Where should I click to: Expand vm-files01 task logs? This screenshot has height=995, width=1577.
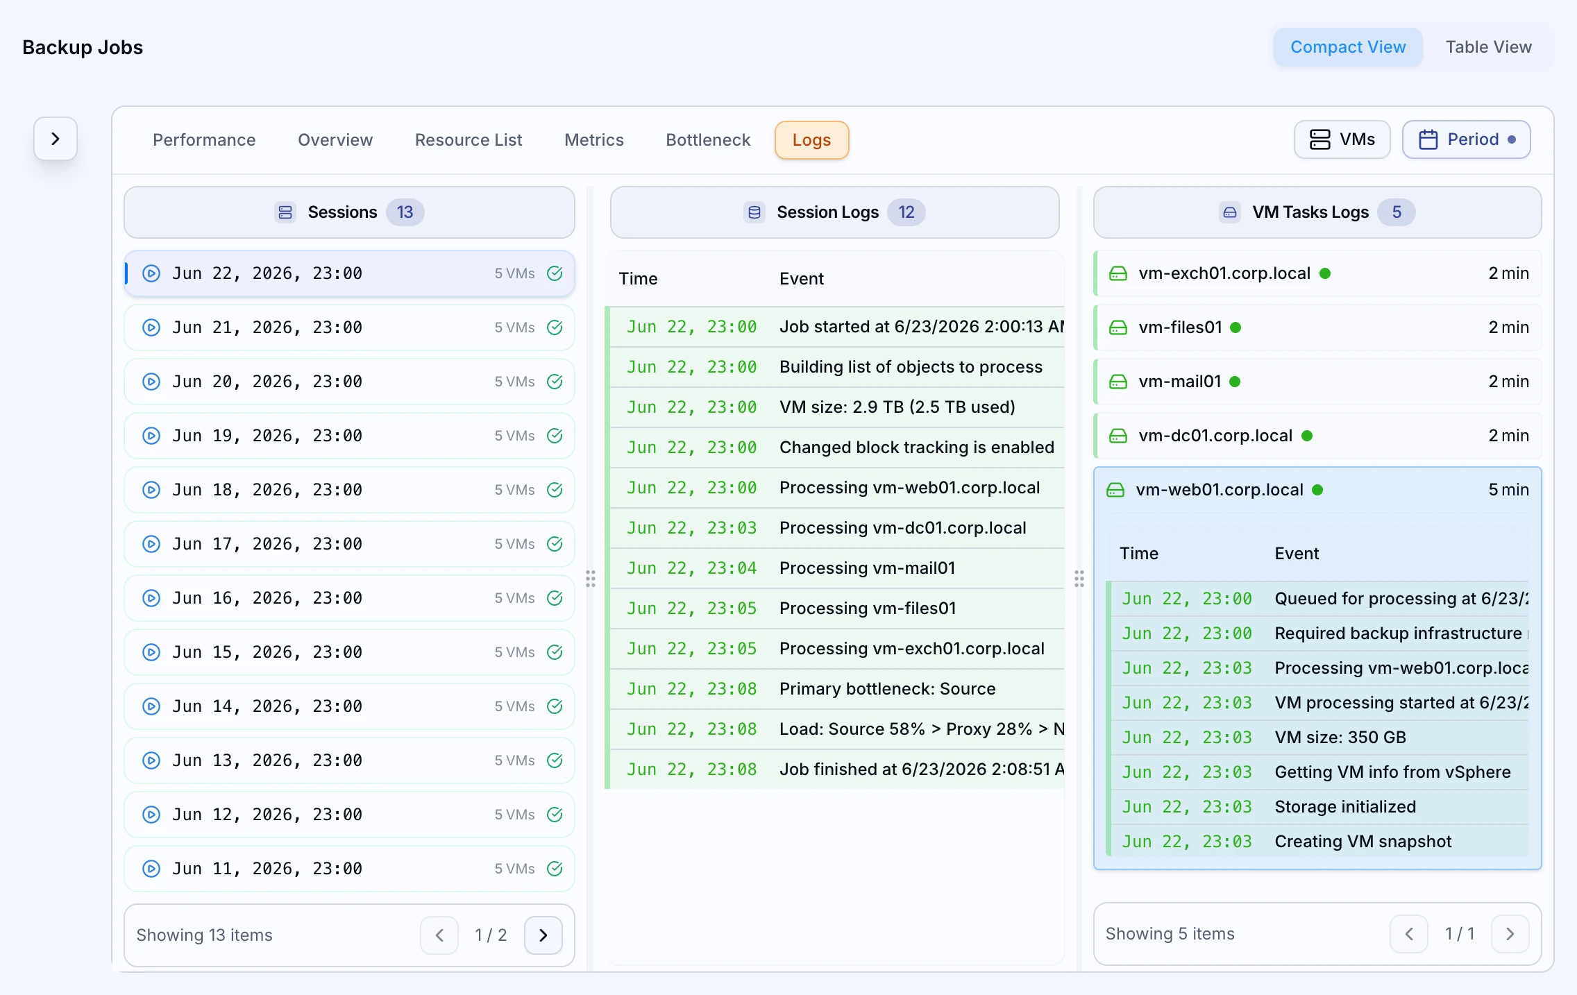pyautogui.click(x=1317, y=328)
